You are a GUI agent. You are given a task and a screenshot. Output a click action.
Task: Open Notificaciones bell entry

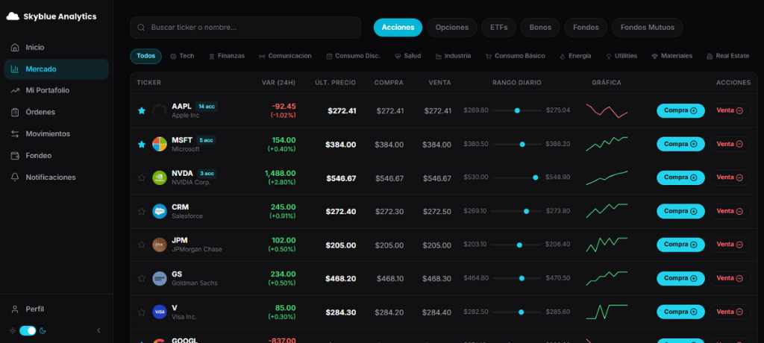point(56,177)
